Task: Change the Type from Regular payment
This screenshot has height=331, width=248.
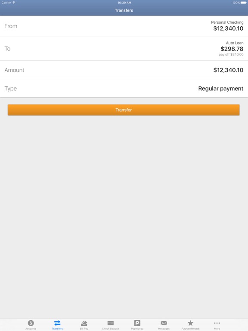Action: tap(124, 88)
